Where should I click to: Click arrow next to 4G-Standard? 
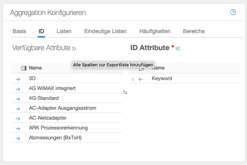click(17, 99)
